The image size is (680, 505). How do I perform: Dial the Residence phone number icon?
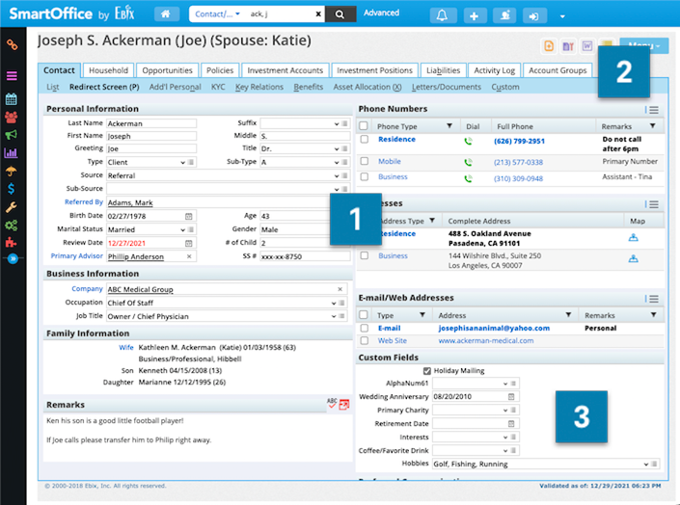click(x=469, y=141)
